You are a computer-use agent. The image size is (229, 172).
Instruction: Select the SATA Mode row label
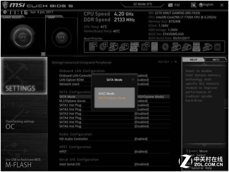point(67,97)
